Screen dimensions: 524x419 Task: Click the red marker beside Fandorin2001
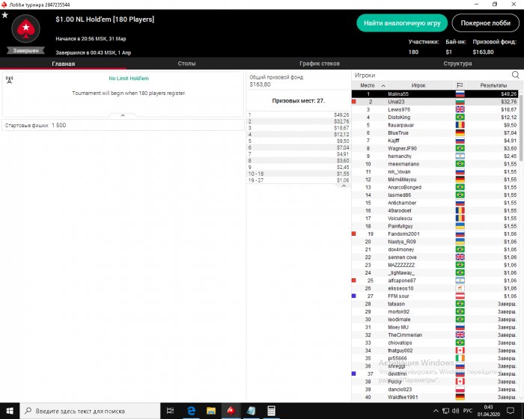(x=354, y=233)
